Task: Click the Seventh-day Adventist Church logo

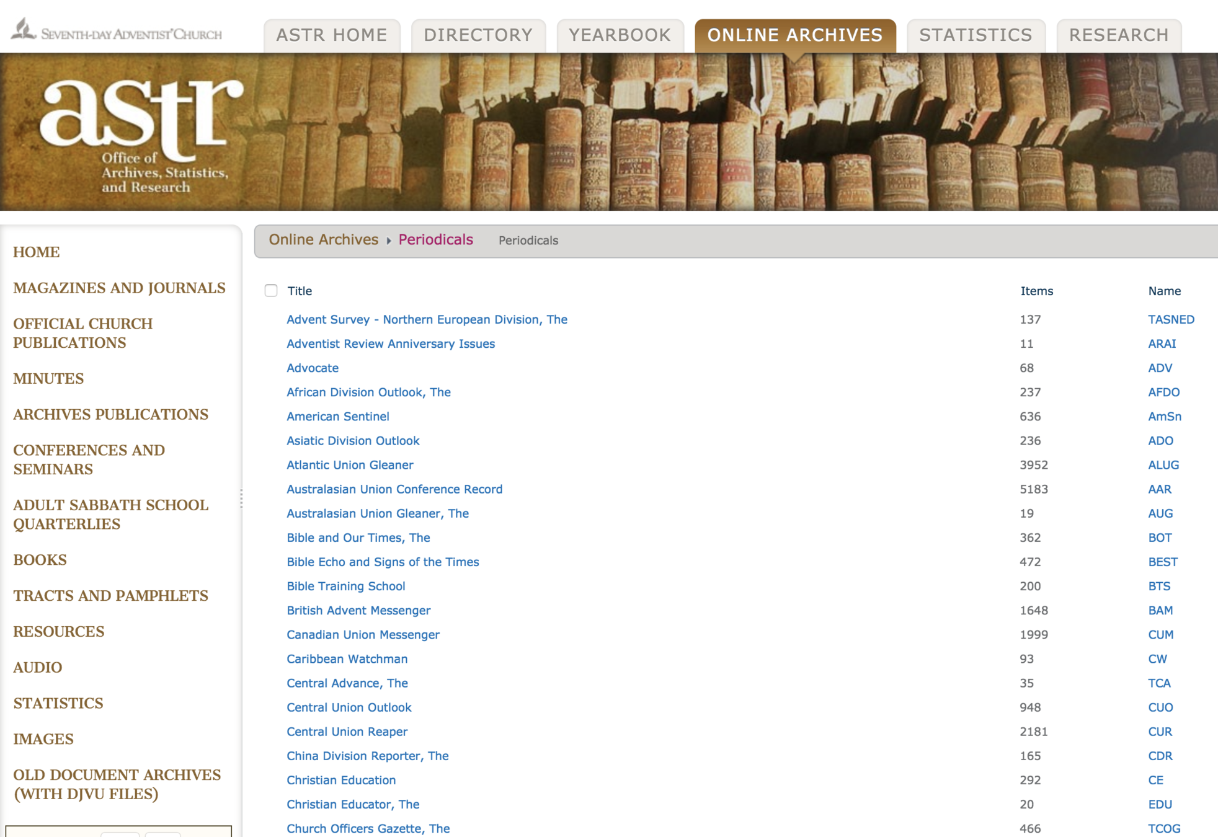Action: click(116, 31)
